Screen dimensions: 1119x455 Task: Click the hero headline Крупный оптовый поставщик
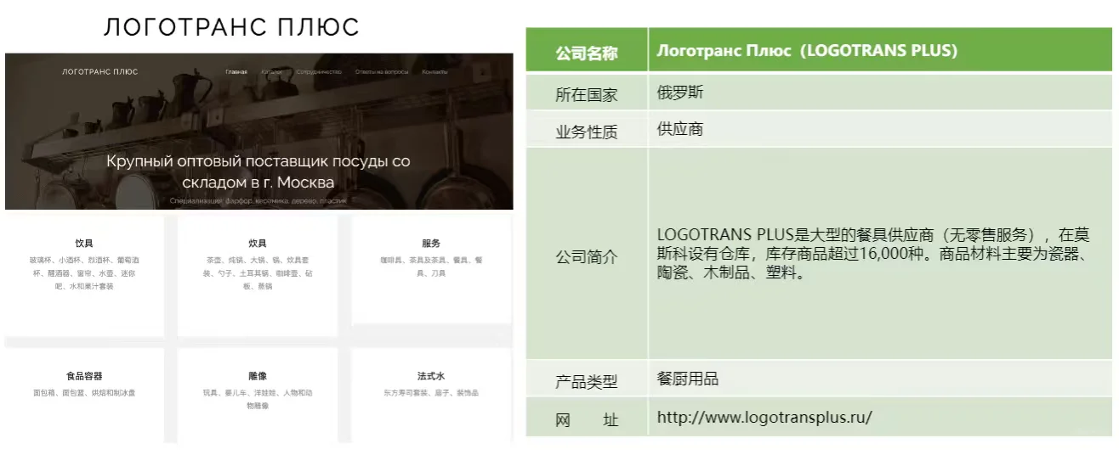(x=258, y=171)
